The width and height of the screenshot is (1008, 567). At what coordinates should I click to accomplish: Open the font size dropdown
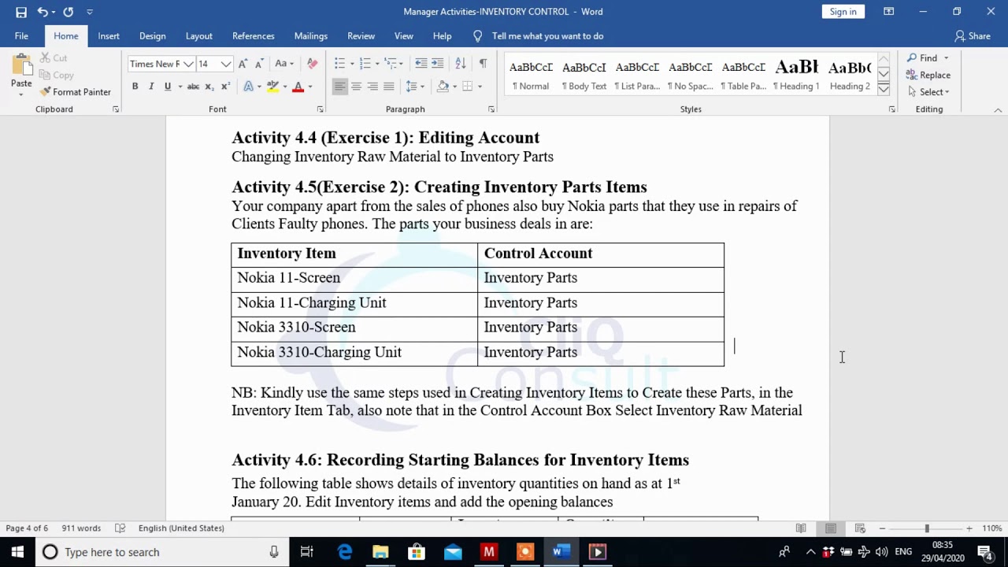click(x=226, y=64)
